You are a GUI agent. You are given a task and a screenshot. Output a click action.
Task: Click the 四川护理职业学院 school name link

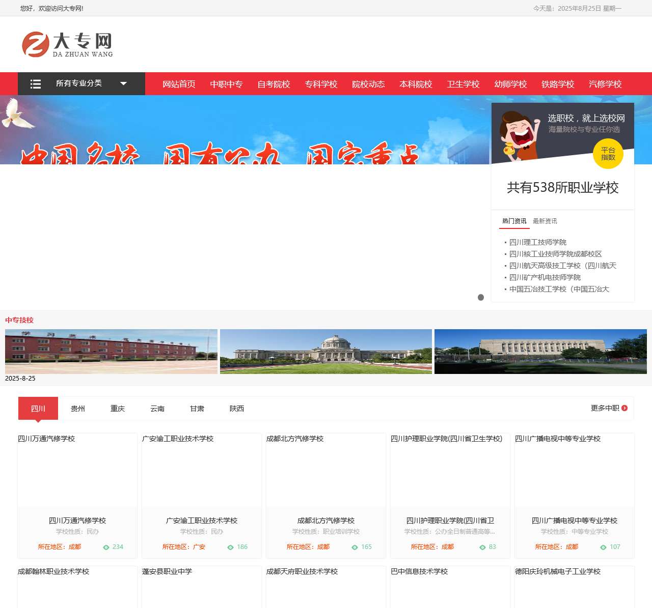click(450, 520)
